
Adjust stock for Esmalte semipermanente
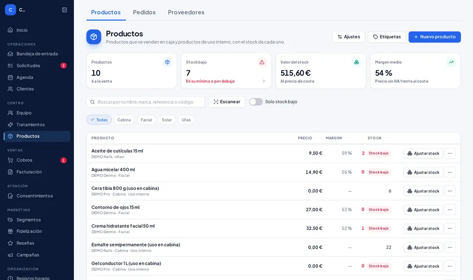tap(423, 248)
